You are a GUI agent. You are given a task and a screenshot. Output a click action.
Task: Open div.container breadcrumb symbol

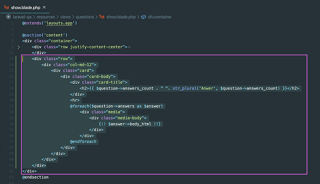click(x=160, y=17)
